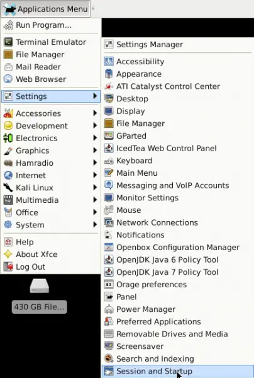
Task: Open Network Connections from Settings
Action: click(x=178, y=222)
